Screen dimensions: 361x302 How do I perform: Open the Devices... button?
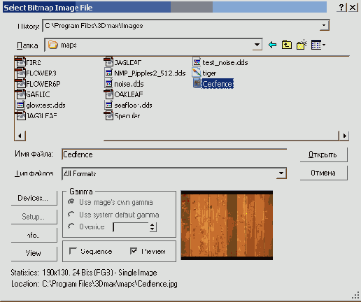34,198
